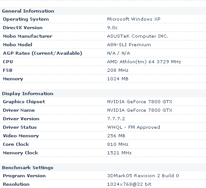
Task: Click AMD Athlon(tm) 64 3729 MHz value
Action: tap(144, 62)
